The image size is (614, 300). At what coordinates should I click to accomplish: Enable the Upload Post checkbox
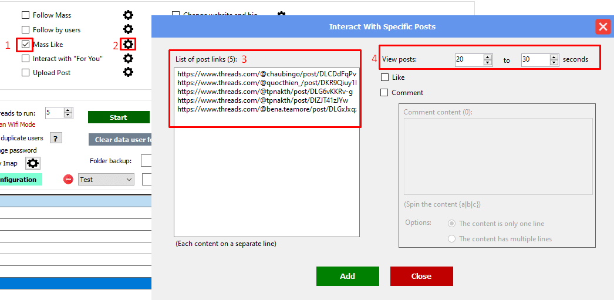coord(25,73)
